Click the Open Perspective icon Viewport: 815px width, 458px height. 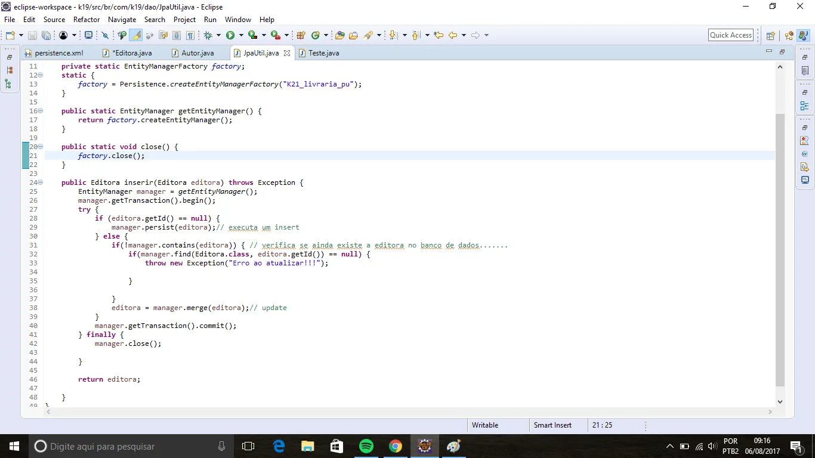(x=770, y=36)
